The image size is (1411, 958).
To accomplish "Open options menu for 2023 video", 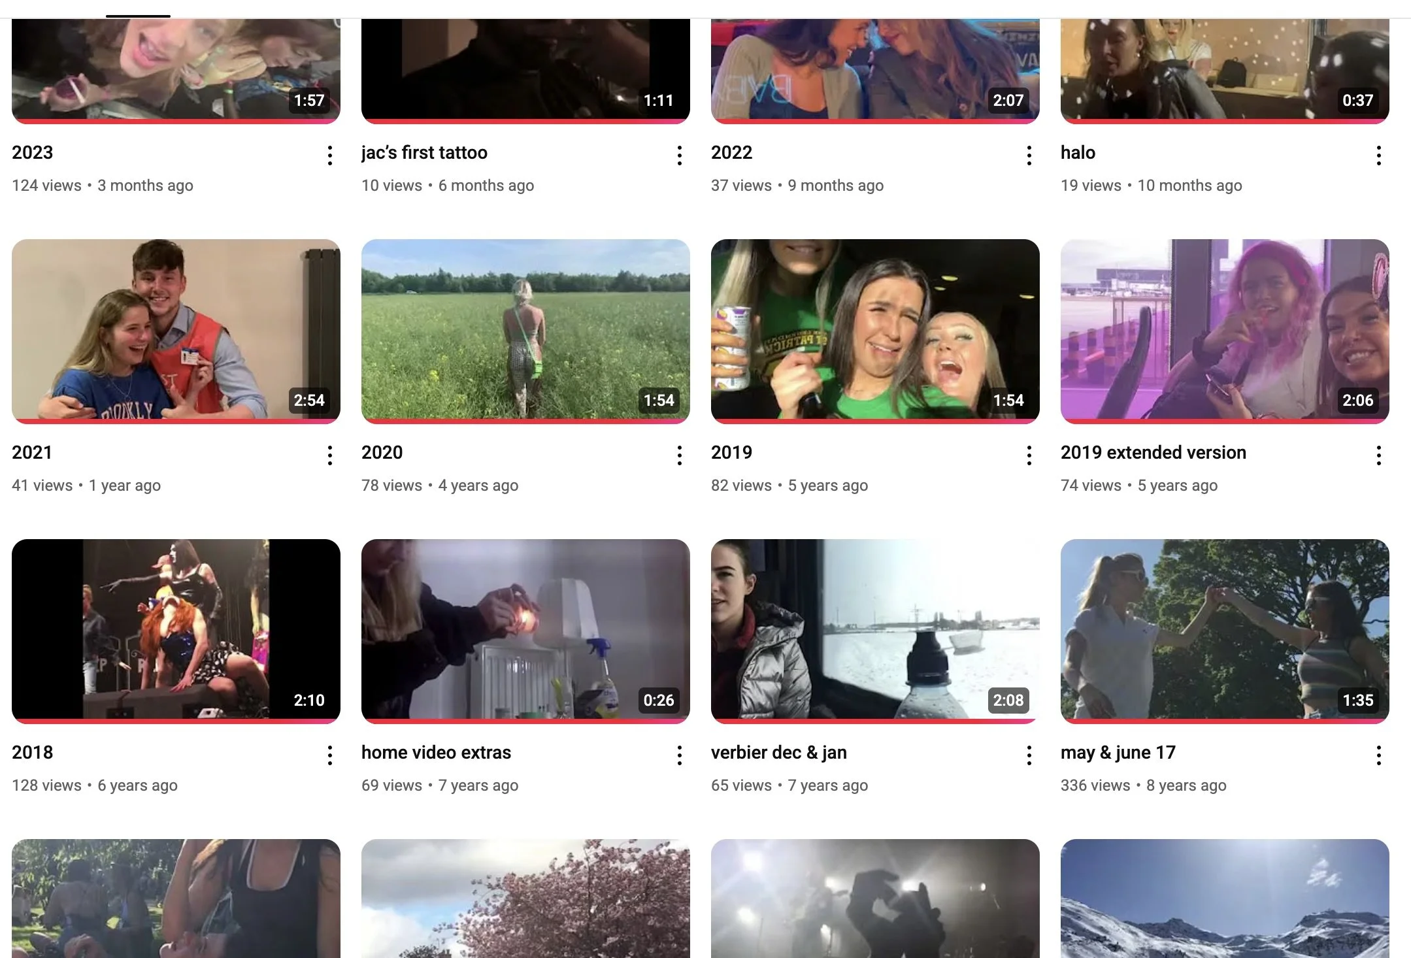I will [x=330, y=156].
